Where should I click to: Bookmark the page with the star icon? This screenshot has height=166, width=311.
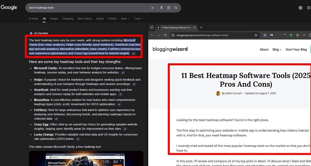pos(256,35)
